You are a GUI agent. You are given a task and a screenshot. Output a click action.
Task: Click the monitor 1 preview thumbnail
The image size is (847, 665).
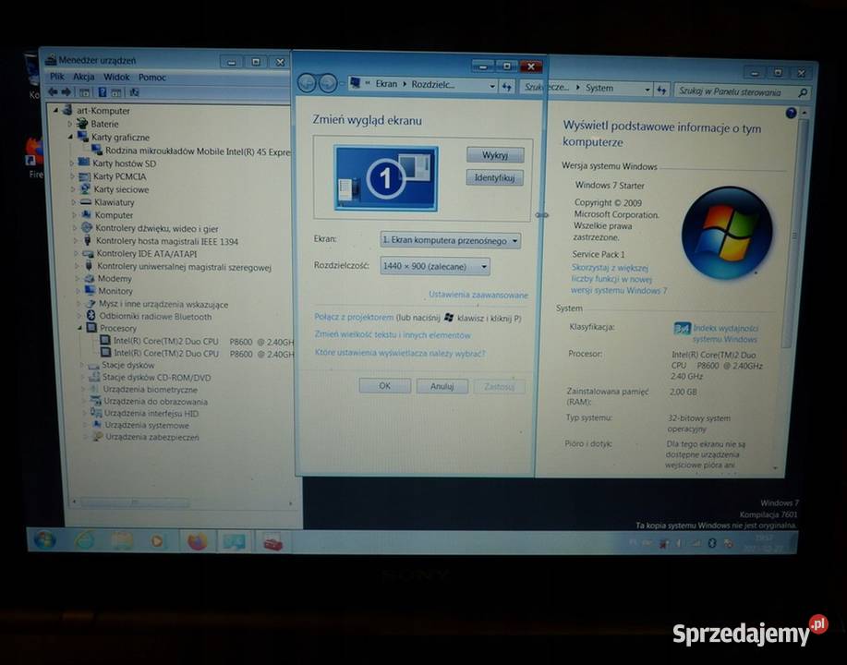tap(386, 177)
